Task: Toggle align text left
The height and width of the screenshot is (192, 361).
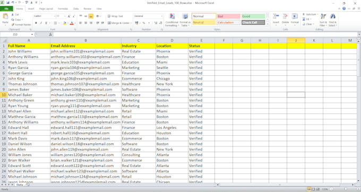Action: pos(81,23)
